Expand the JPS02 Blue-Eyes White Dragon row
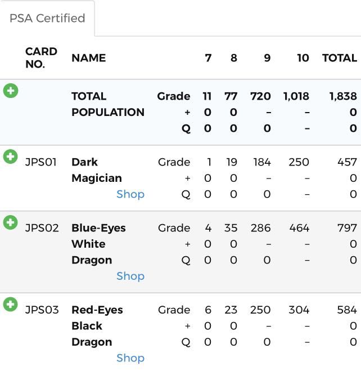Image resolution: width=361 pixels, height=371 pixels. 10,222
